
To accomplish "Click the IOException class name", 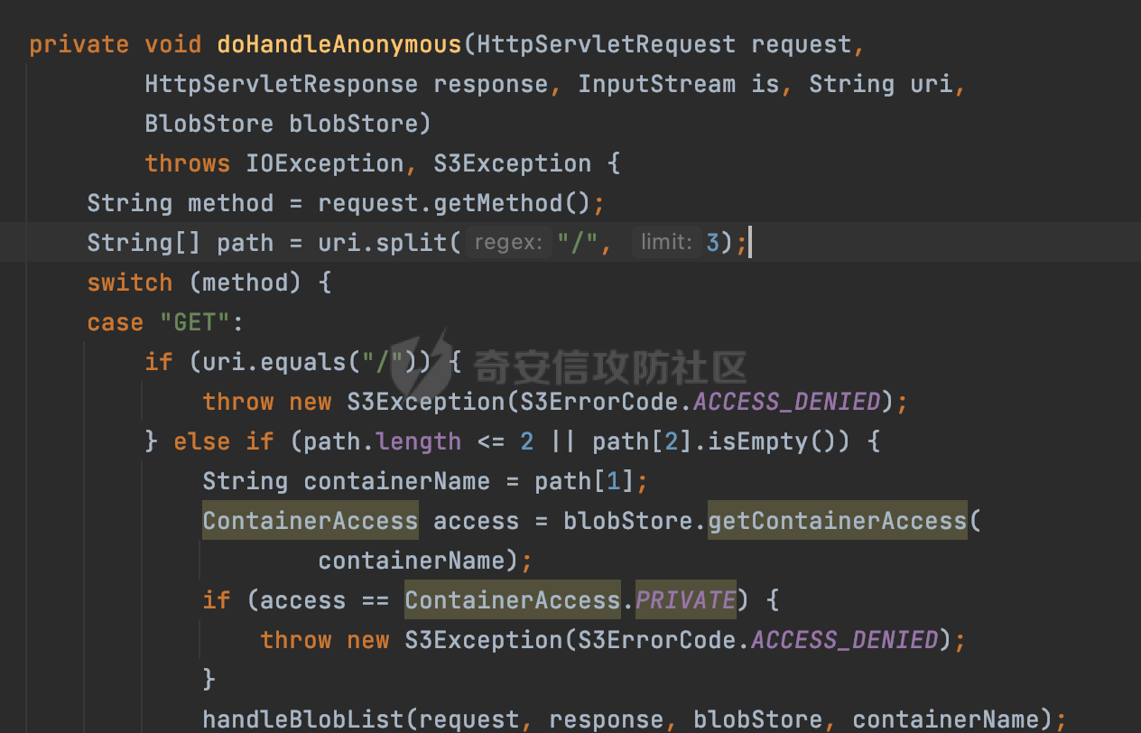I will [325, 163].
